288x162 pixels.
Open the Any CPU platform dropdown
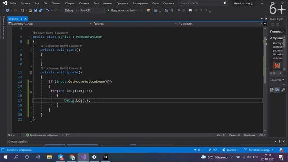(x=92, y=10)
